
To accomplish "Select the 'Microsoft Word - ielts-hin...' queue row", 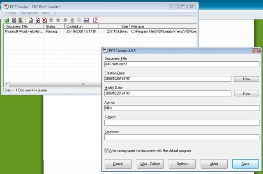I will click(100, 31).
